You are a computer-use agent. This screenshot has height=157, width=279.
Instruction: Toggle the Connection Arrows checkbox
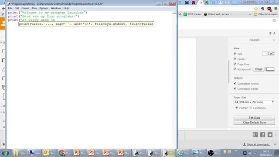click(235, 83)
